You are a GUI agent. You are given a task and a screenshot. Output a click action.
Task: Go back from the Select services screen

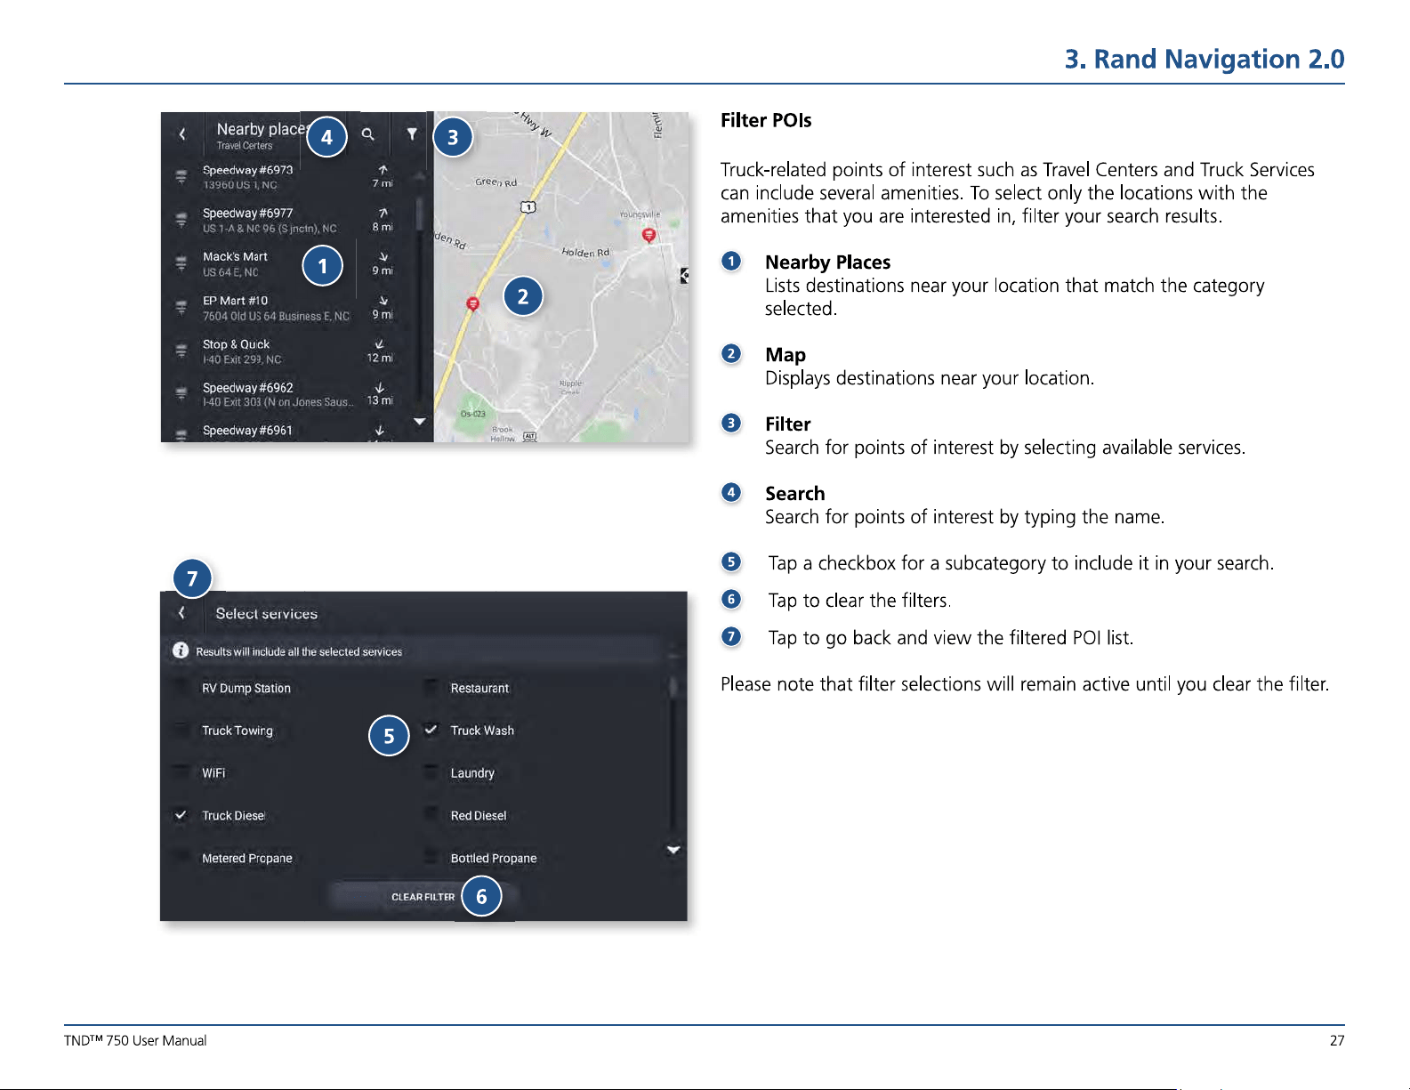[x=181, y=613]
